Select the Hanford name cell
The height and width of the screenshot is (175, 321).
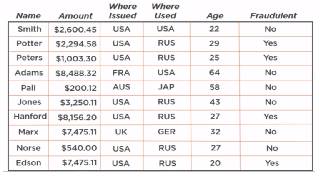[x=30, y=117]
